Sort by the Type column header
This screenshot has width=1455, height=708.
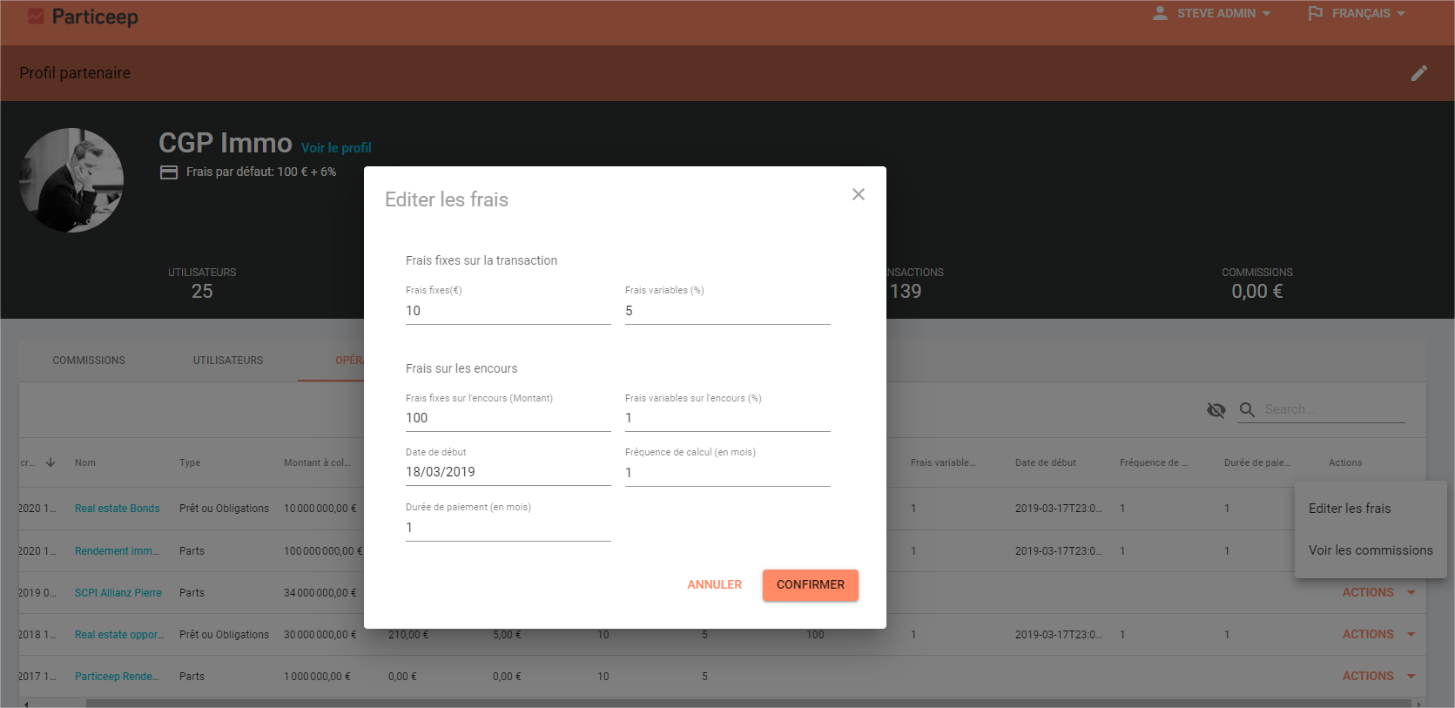click(x=190, y=462)
